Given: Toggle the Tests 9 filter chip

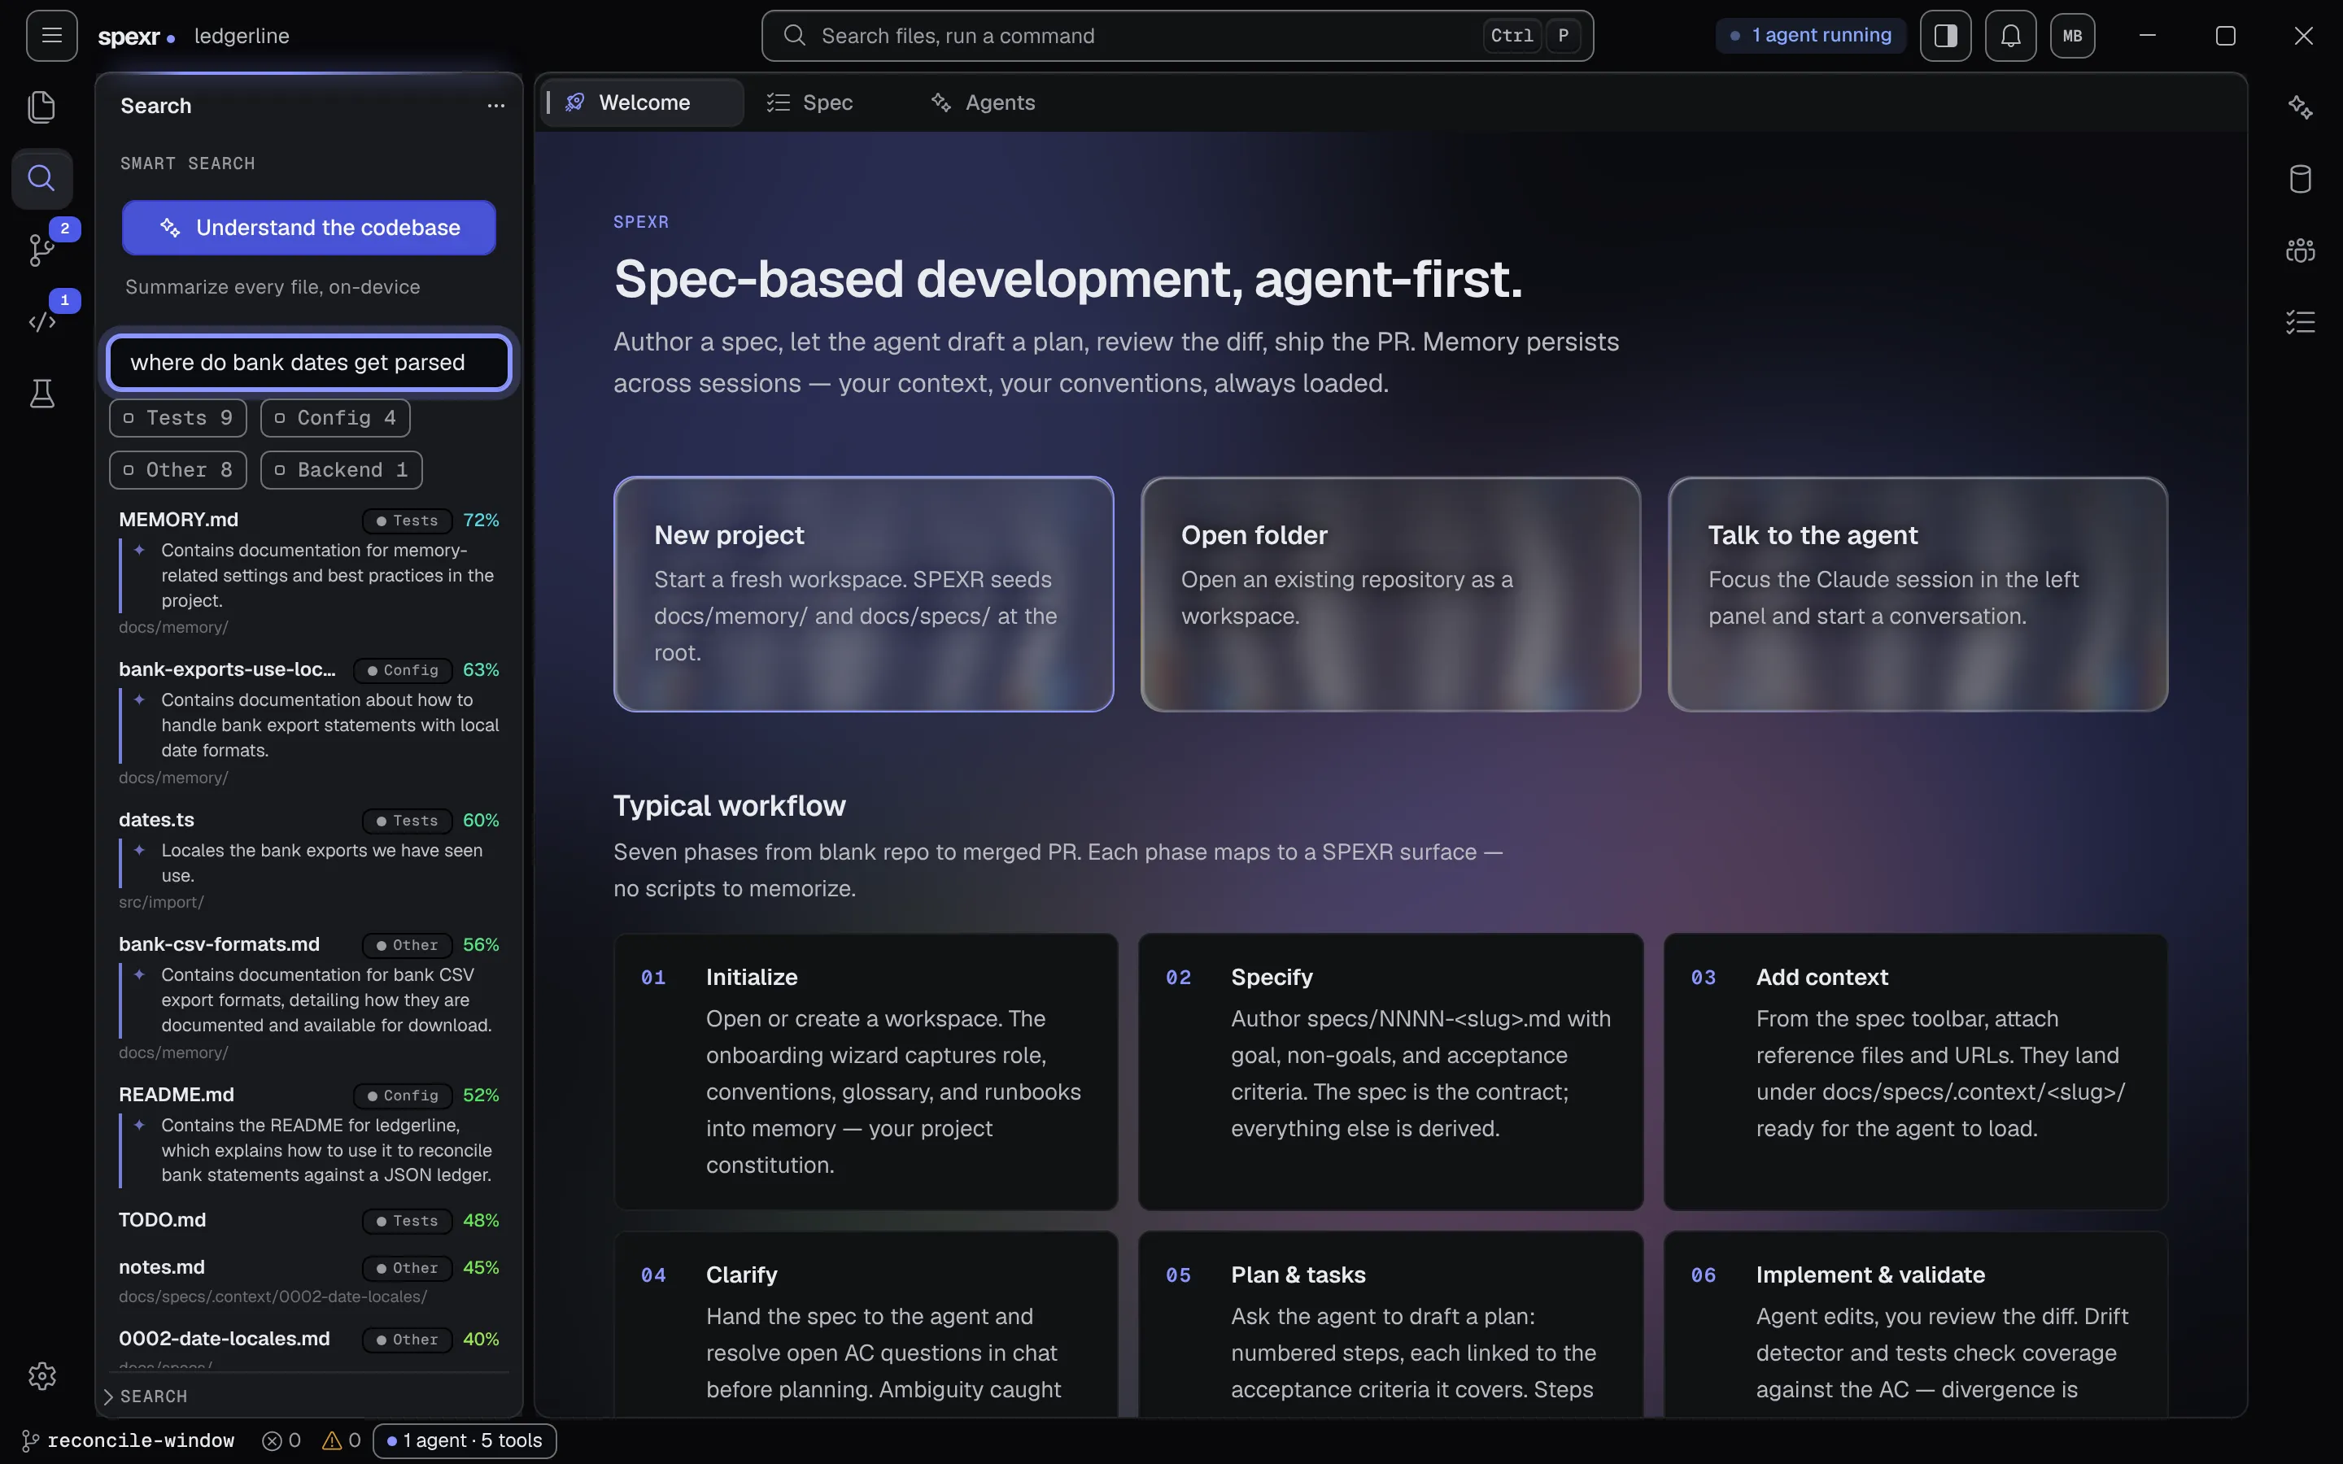Looking at the screenshot, I should point(178,418).
